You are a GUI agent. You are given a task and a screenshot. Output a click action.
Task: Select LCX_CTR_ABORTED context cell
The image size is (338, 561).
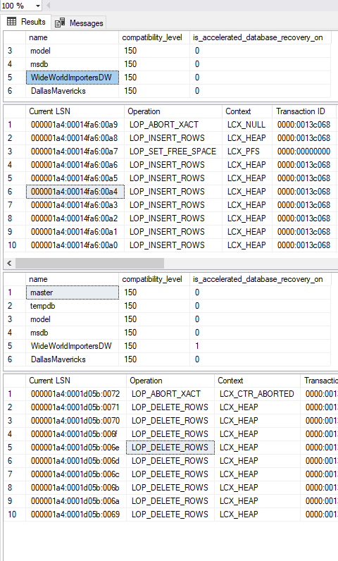tap(257, 393)
